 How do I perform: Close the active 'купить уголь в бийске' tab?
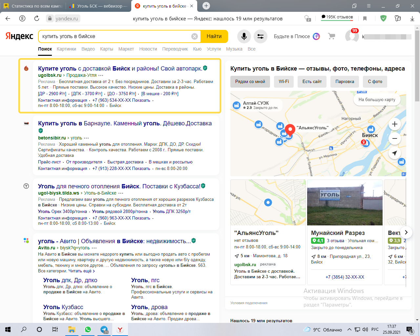[x=192, y=6]
